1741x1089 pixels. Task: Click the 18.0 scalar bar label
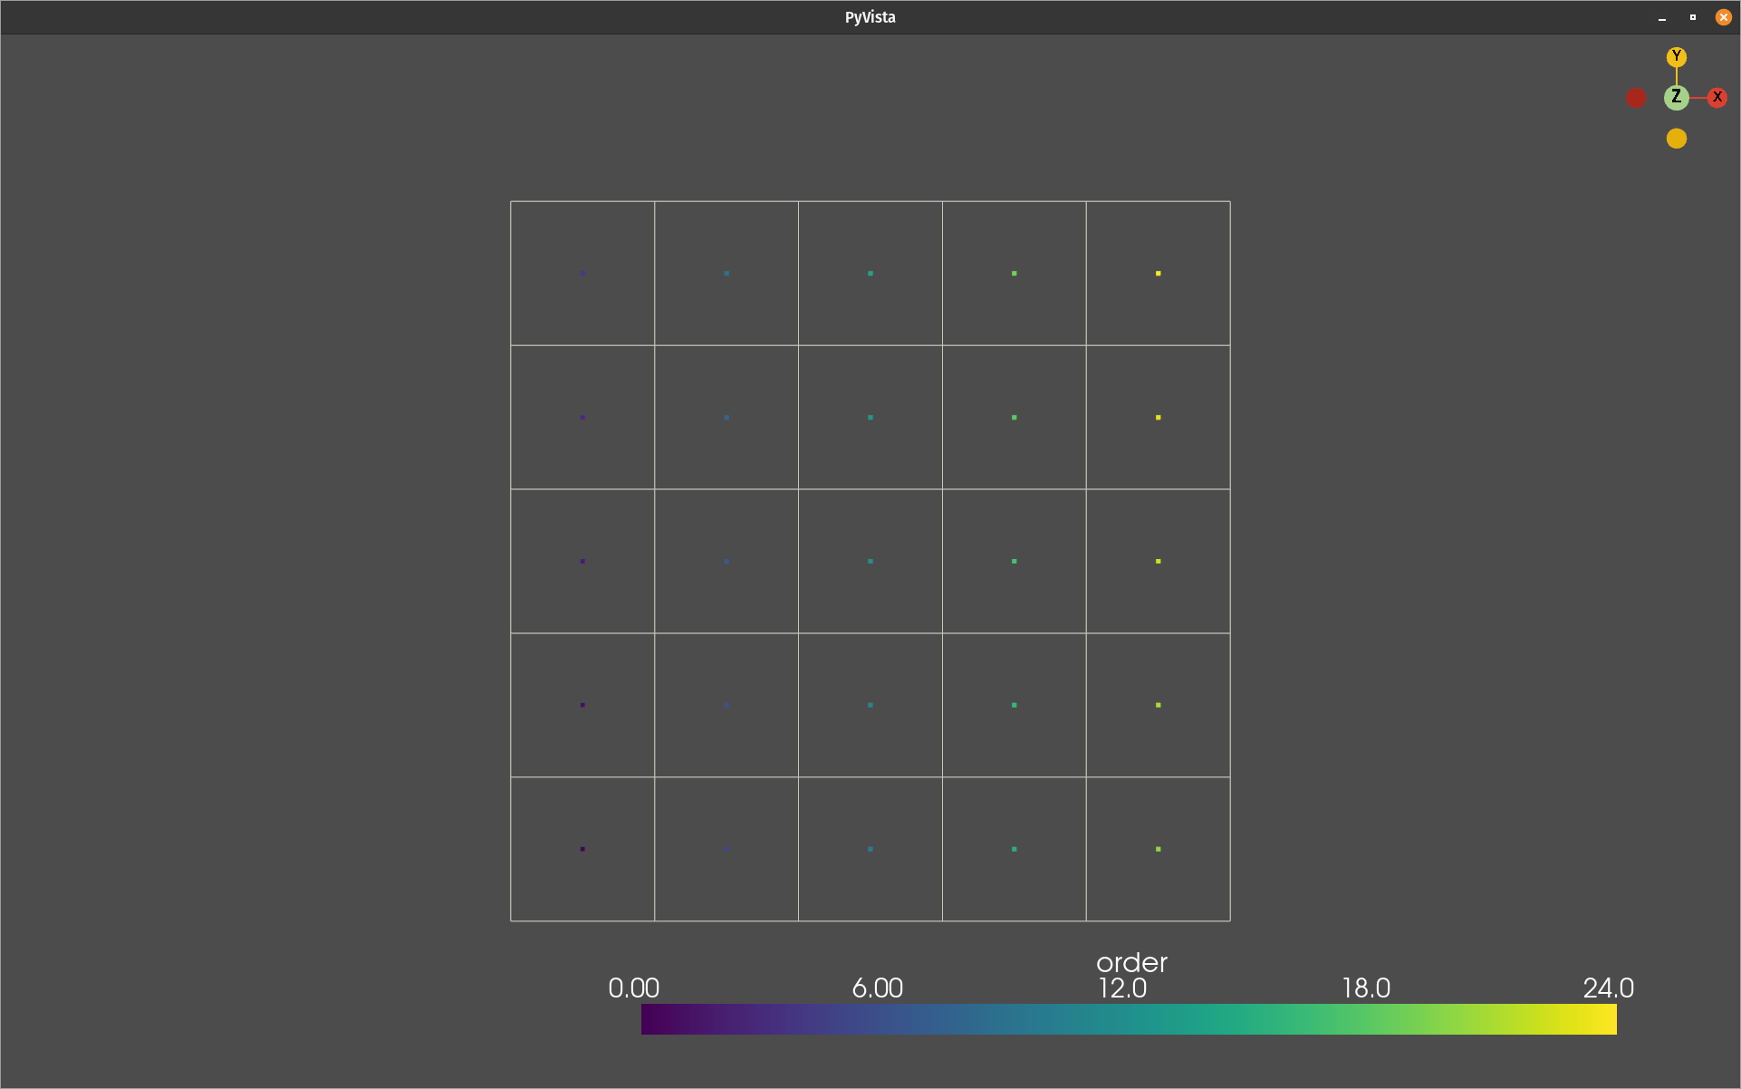pyautogui.click(x=1366, y=988)
